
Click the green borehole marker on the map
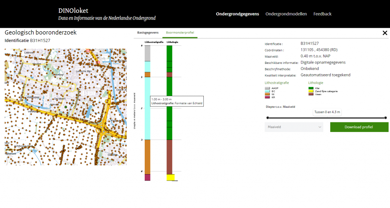66,108
